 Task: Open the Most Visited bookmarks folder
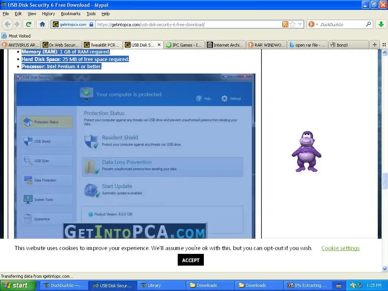point(16,36)
